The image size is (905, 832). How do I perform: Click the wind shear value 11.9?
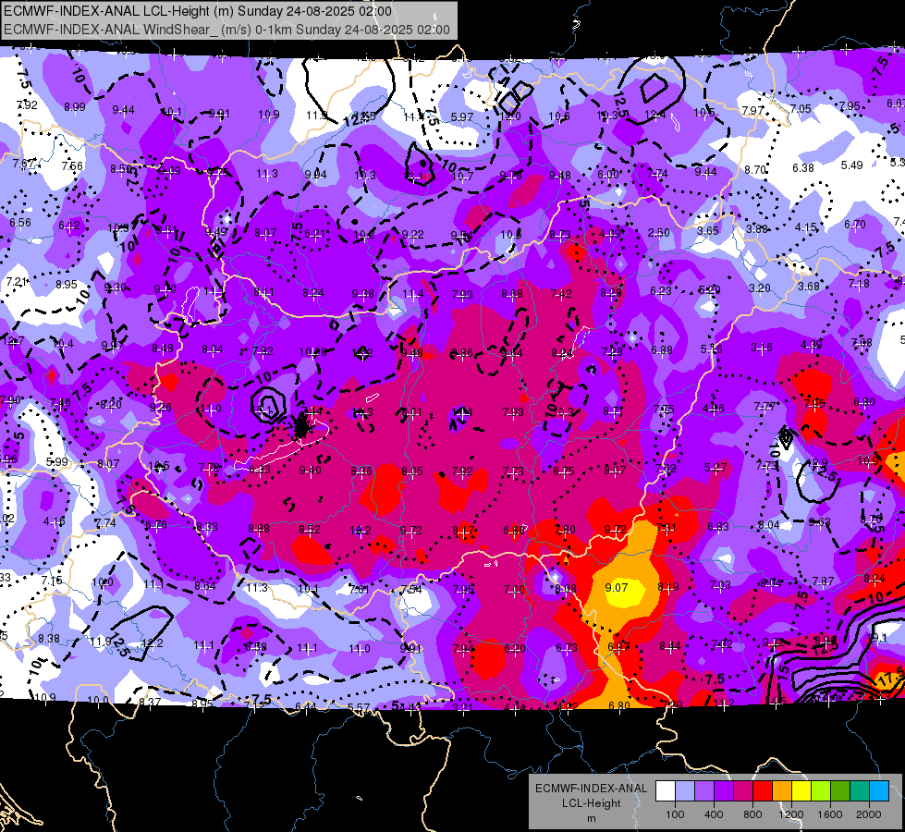point(100,642)
